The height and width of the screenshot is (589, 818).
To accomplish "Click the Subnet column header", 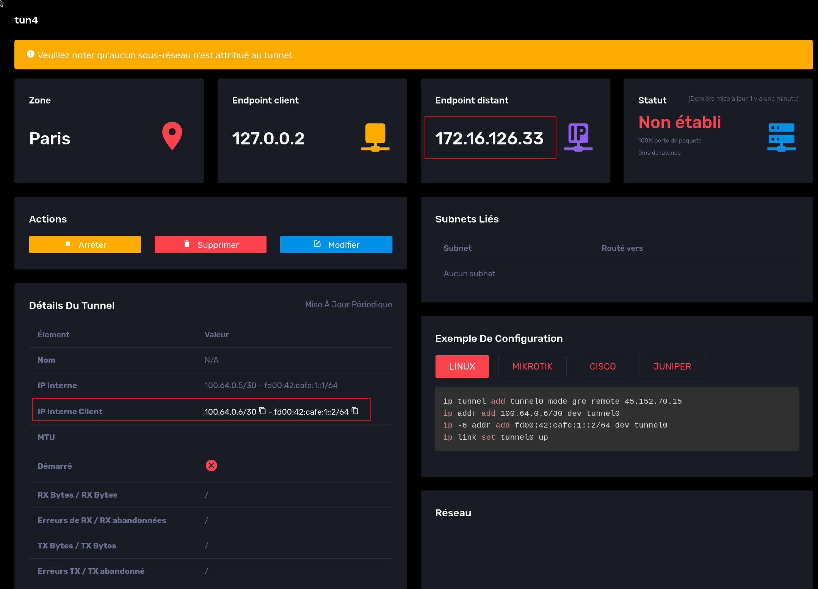I will tap(457, 248).
